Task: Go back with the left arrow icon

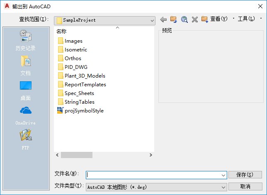Action: 163,19
